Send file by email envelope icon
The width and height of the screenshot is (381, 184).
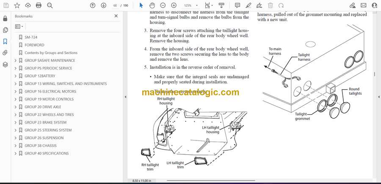click(363, 5)
